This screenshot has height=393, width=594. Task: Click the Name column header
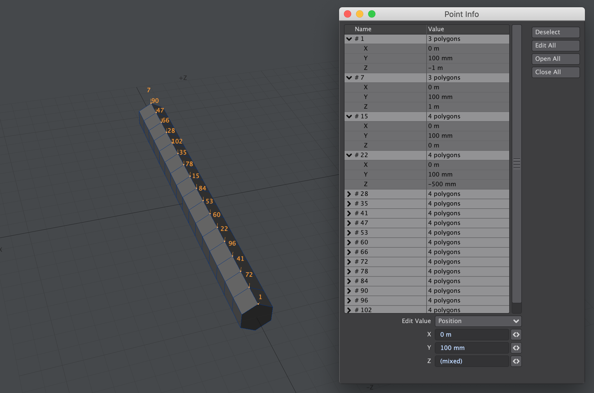pos(385,29)
